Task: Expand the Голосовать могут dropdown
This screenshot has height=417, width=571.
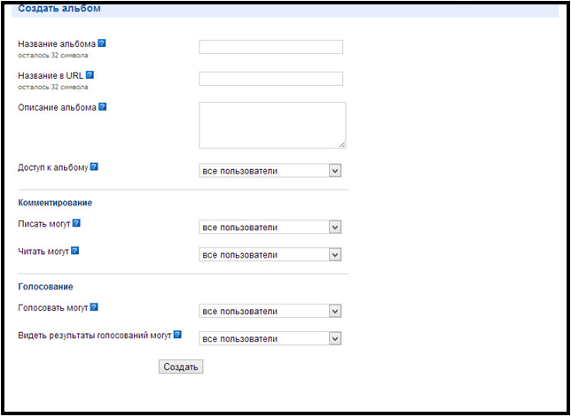Action: (x=270, y=311)
